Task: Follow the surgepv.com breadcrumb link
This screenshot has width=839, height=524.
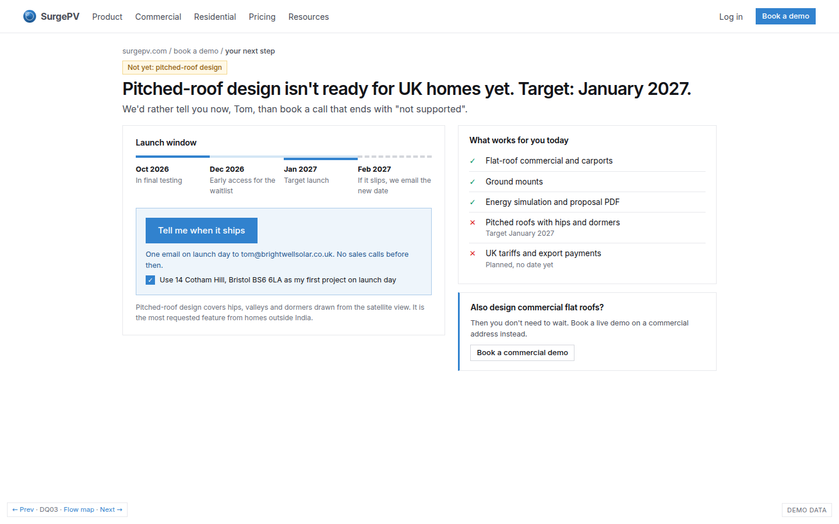Action: (x=144, y=51)
